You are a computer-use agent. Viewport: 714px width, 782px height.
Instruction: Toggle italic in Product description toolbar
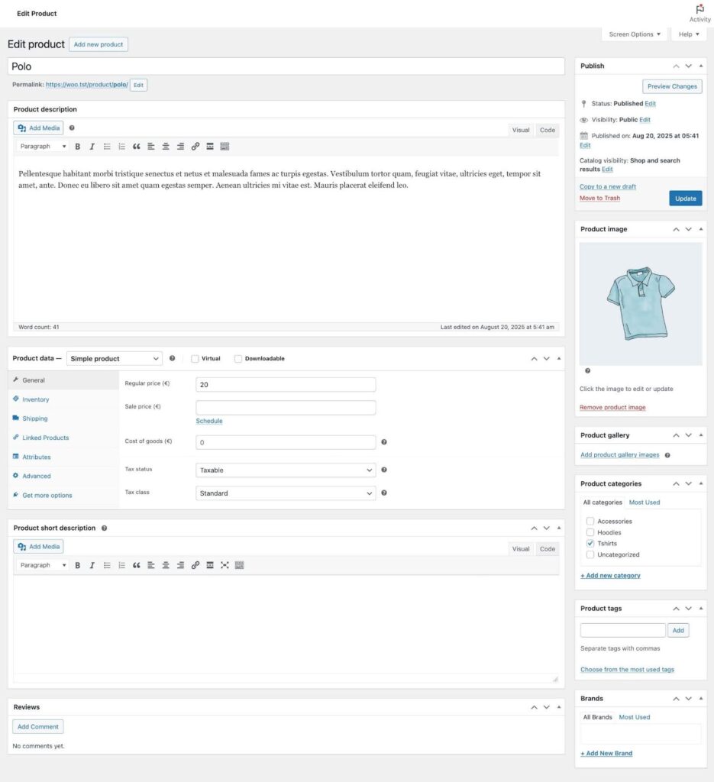point(92,146)
